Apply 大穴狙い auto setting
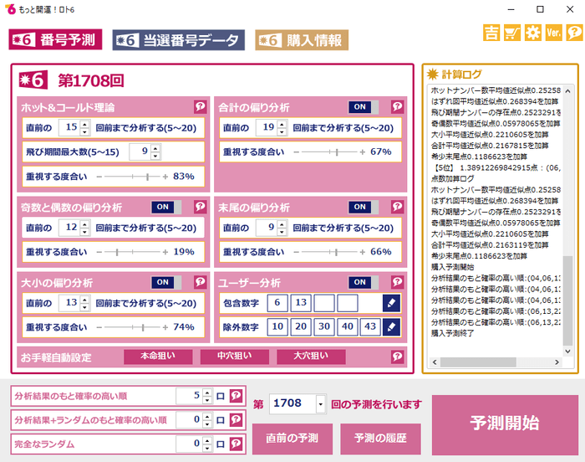 [311, 357]
